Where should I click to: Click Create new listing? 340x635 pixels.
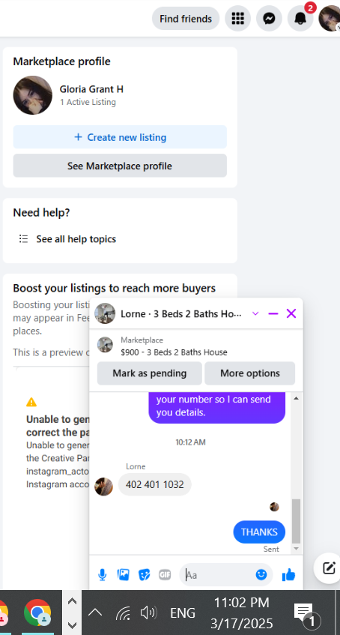[120, 137]
